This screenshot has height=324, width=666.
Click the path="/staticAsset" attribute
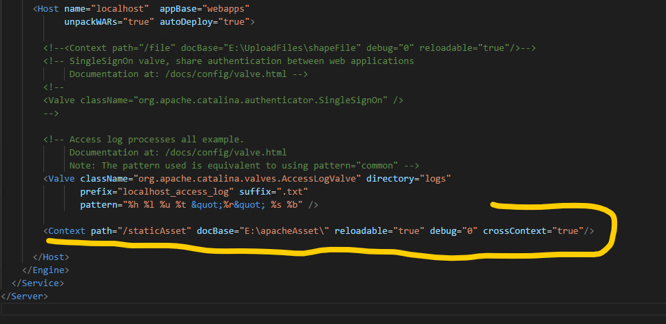[x=141, y=230]
